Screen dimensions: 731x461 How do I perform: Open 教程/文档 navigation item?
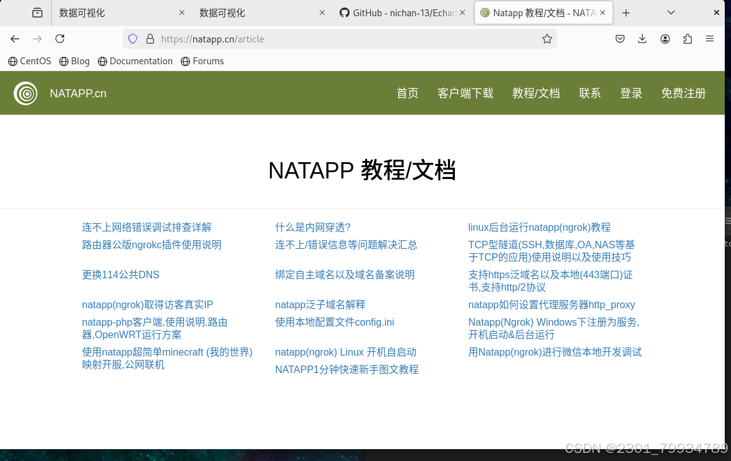(x=536, y=94)
